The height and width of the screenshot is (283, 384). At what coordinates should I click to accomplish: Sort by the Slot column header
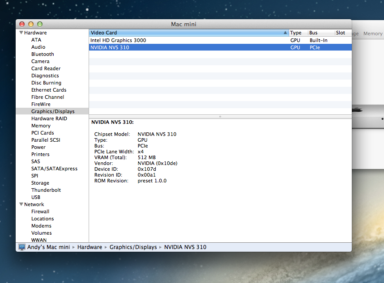(x=343, y=33)
